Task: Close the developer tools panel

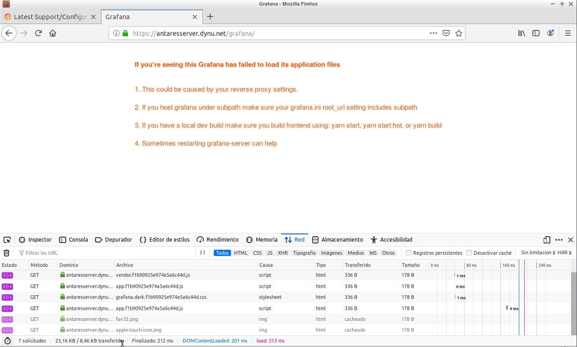Action: click(x=571, y=240)
